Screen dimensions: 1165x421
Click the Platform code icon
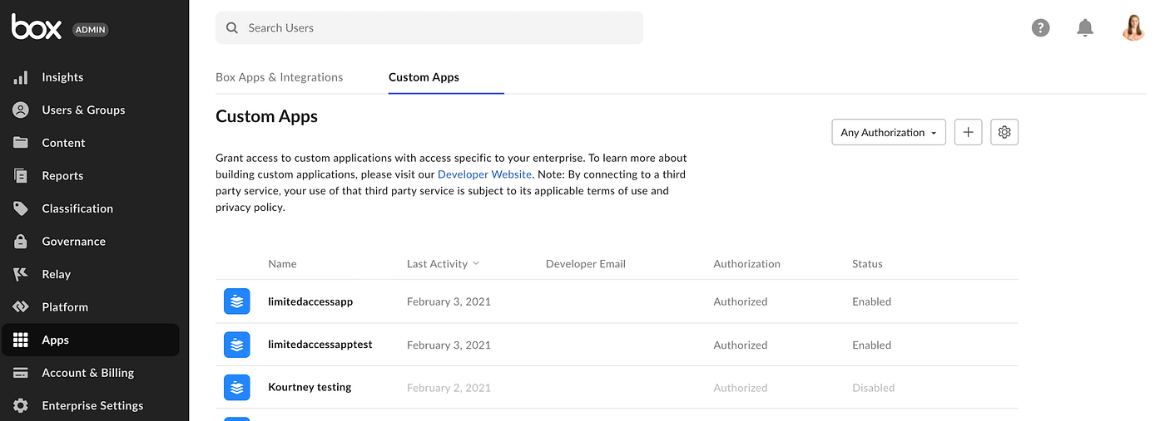click(21, 307)
